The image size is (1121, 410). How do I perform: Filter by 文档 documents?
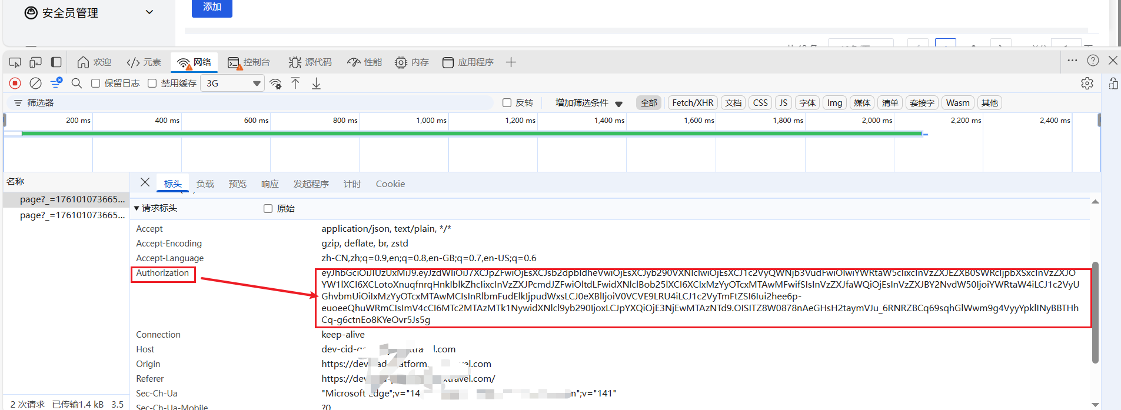(x=733, y=103)
